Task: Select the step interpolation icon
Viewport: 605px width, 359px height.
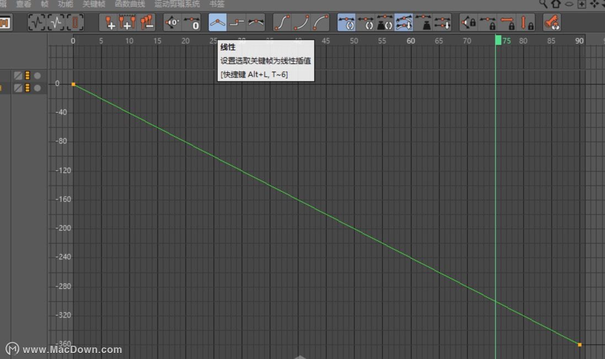Action: 237,23
